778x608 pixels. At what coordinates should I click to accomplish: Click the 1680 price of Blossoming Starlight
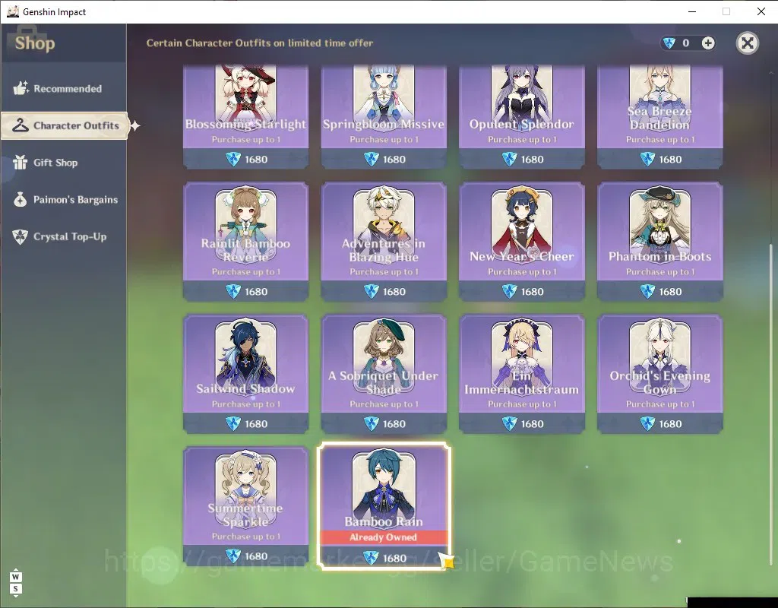pos(257,160)
